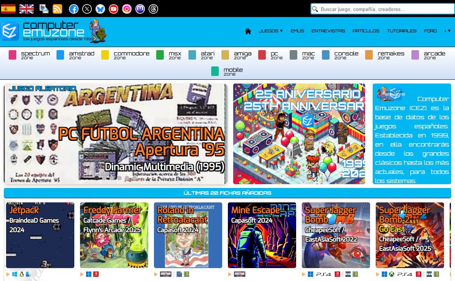Click the yellow Commodore color square
The width and height of the screenshot is (455, 281).
click(105, 55)
